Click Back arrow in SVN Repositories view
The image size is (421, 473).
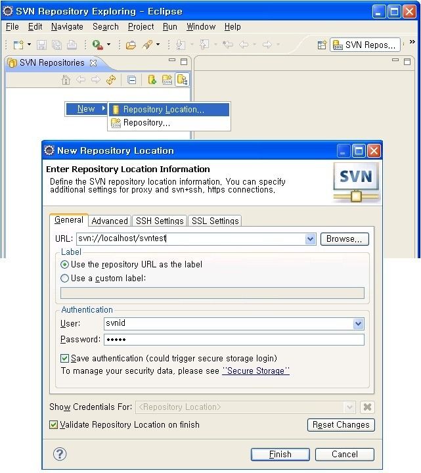point(81,79)
